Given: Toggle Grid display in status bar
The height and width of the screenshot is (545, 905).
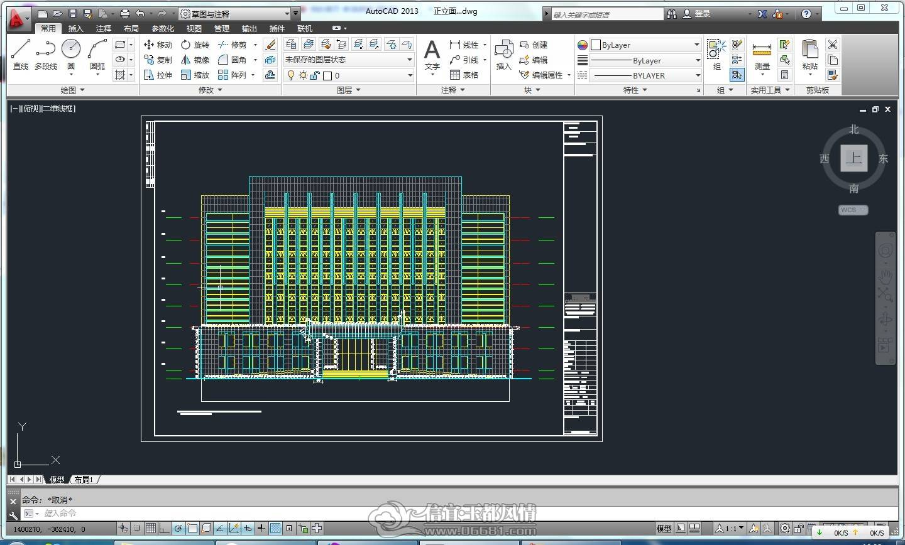Looking at the screenshot, I should tap(151, 529).
